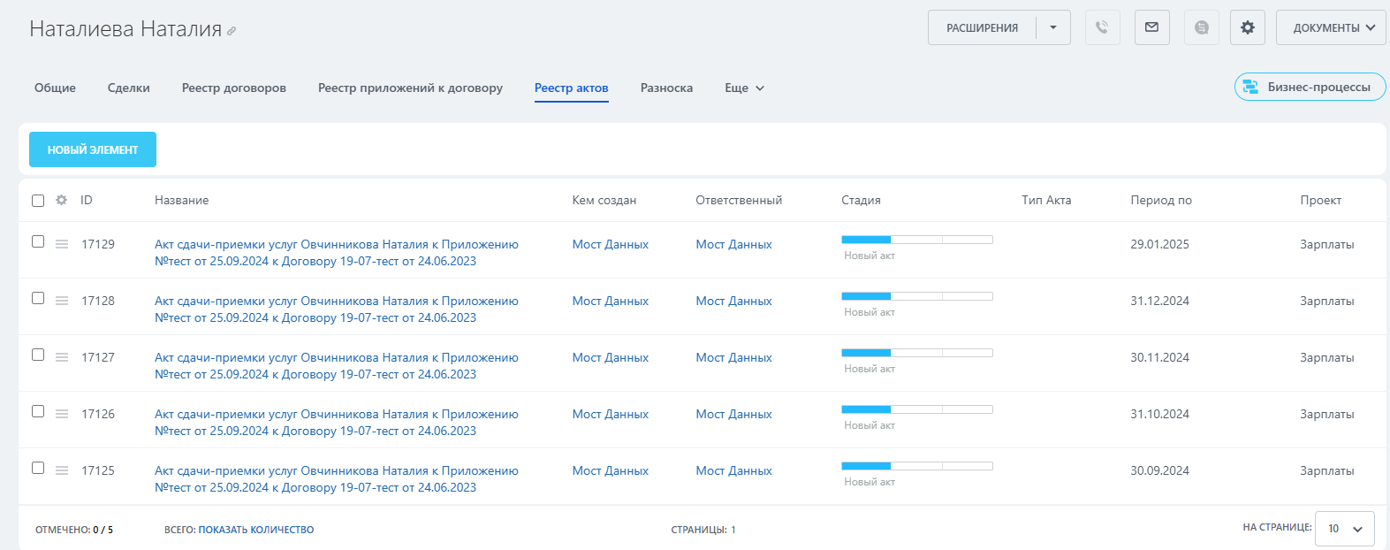Open settings via the gear icon button
This screenshot has width=1390, height=550.
tap(1247, 27)
